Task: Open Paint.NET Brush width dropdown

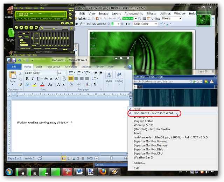Action: 118,24
